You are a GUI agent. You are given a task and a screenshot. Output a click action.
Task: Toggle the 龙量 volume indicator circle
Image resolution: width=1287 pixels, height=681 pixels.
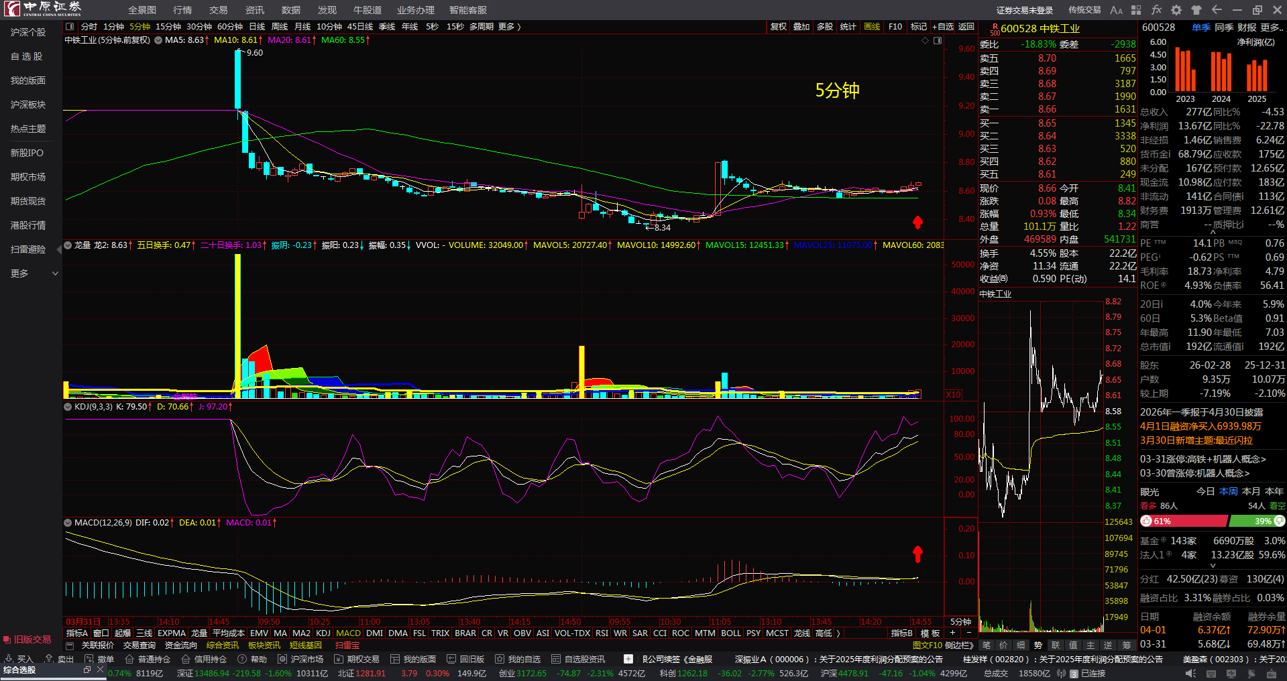pyautogui.click(x=68, y=245)
